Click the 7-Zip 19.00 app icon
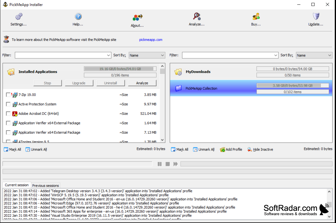The image size is (336, 223). (x=15, y=95)
